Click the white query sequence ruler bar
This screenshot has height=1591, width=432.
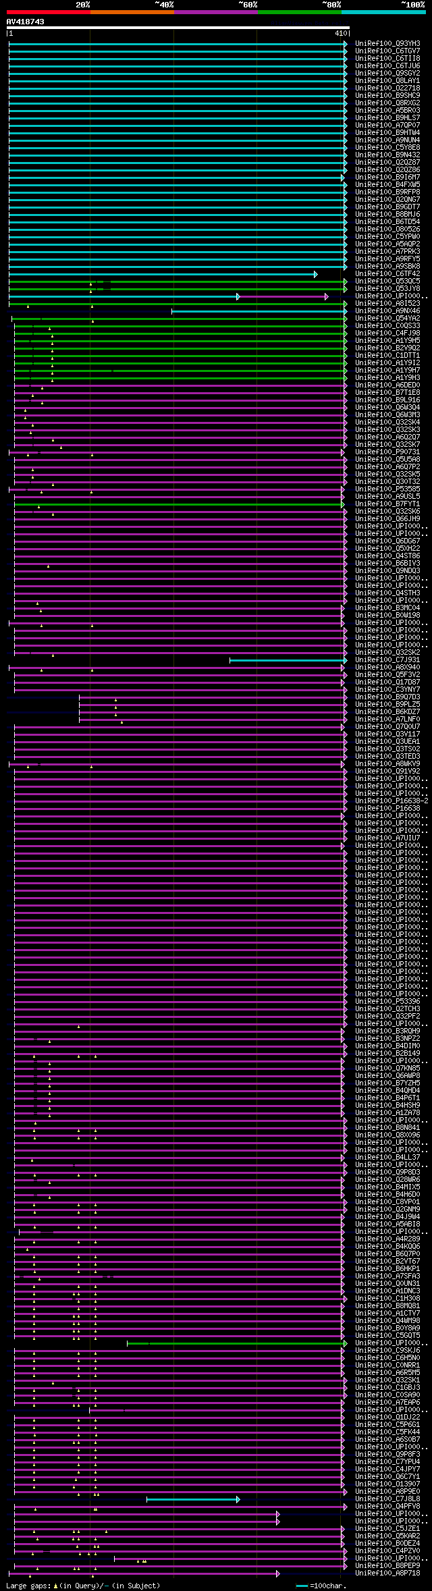[x=178, y=28]
